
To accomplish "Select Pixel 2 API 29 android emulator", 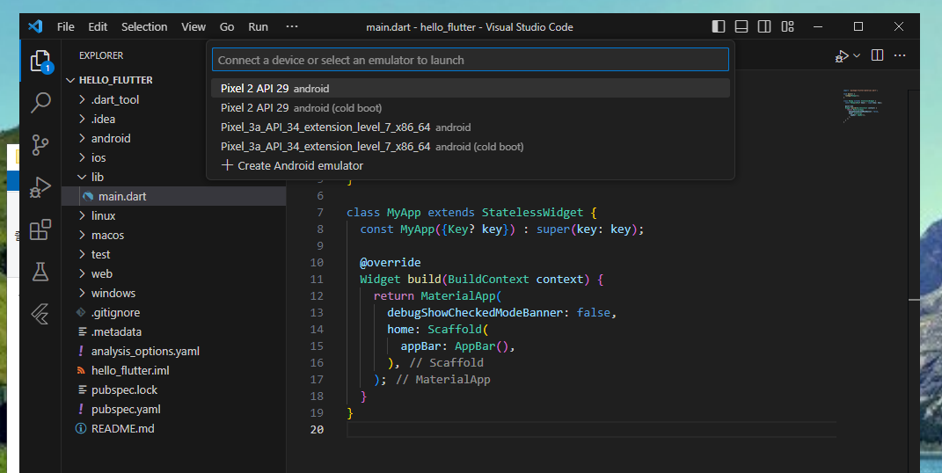I will coord(471,88).
